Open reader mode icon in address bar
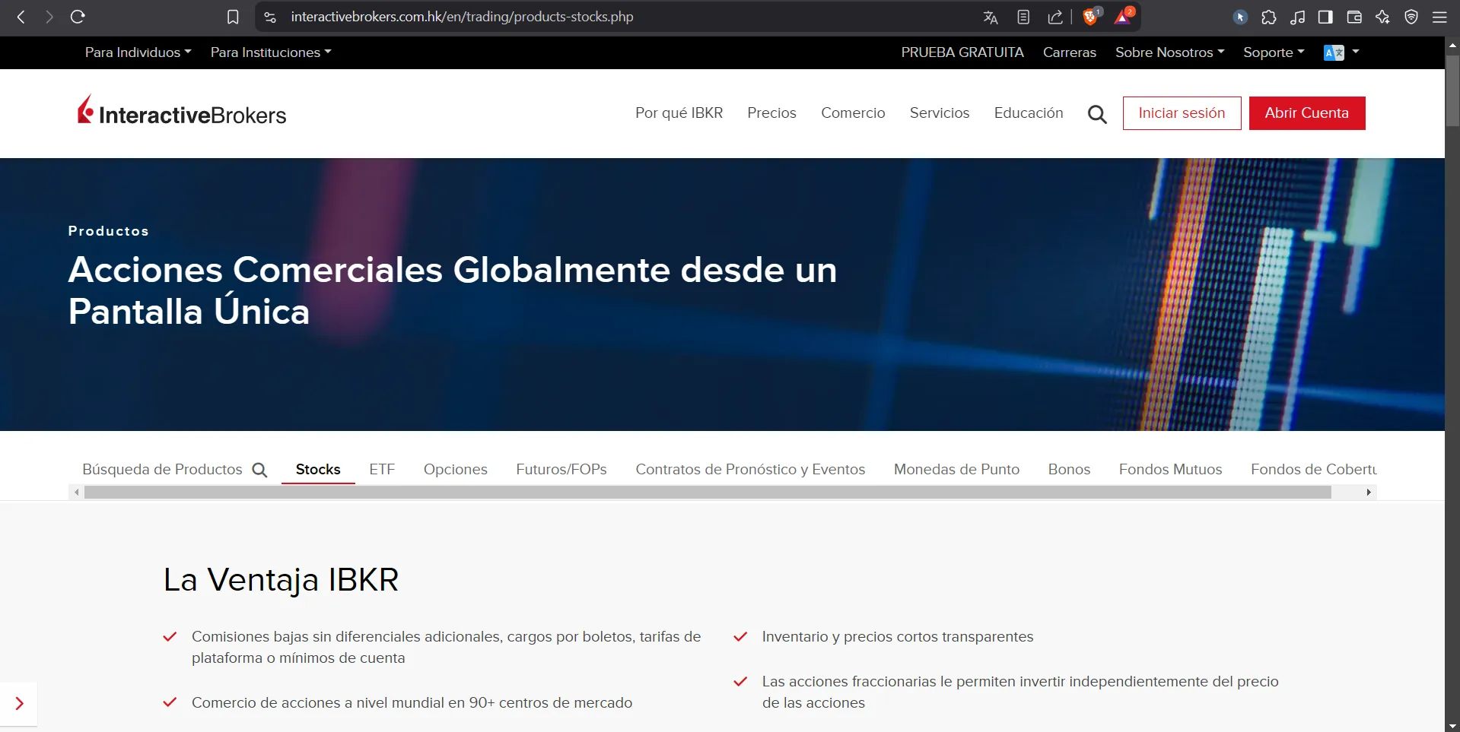 click(1023, 17)
